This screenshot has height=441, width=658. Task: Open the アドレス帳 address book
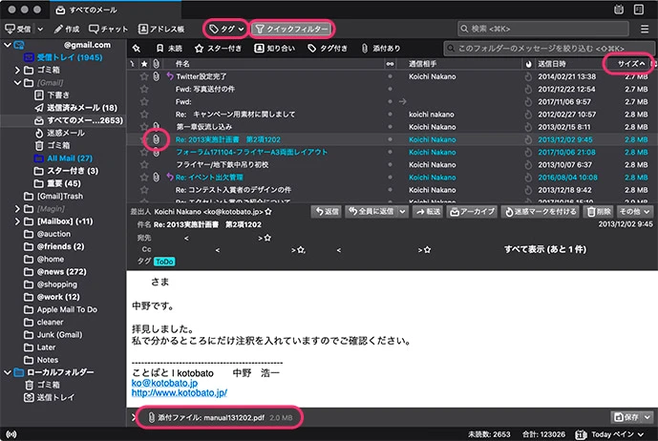pos(162,29)
